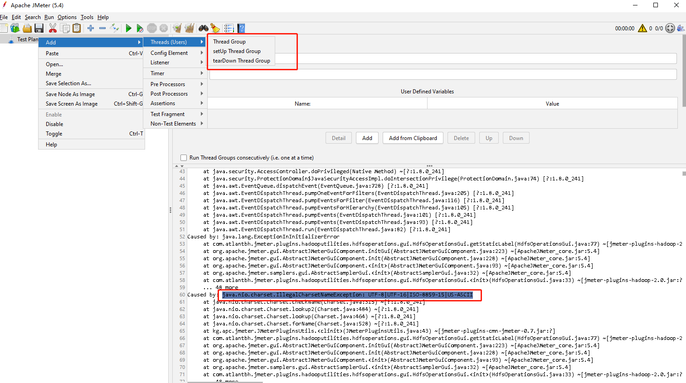Click the Delete button

[x=462, y=138]
